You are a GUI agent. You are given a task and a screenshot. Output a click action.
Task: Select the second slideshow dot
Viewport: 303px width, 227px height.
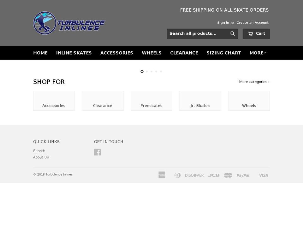click(147, 72)
